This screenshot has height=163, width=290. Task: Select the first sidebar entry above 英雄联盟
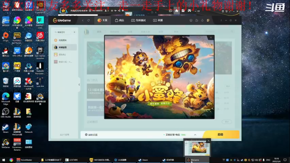pyautogui.click(x=65, y=40)
